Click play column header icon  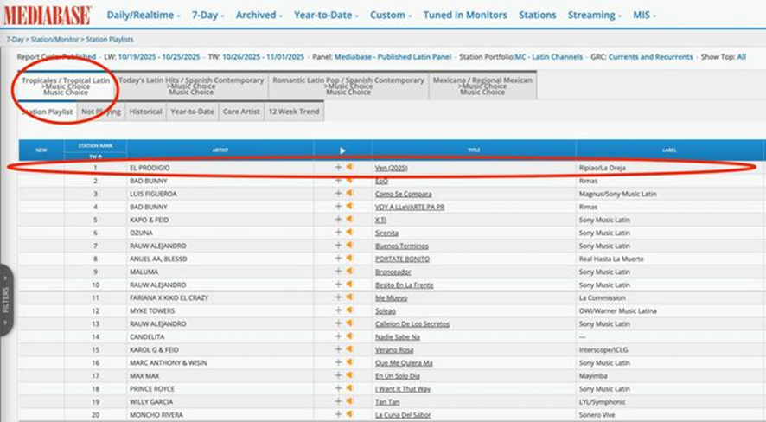pos(342,150)
